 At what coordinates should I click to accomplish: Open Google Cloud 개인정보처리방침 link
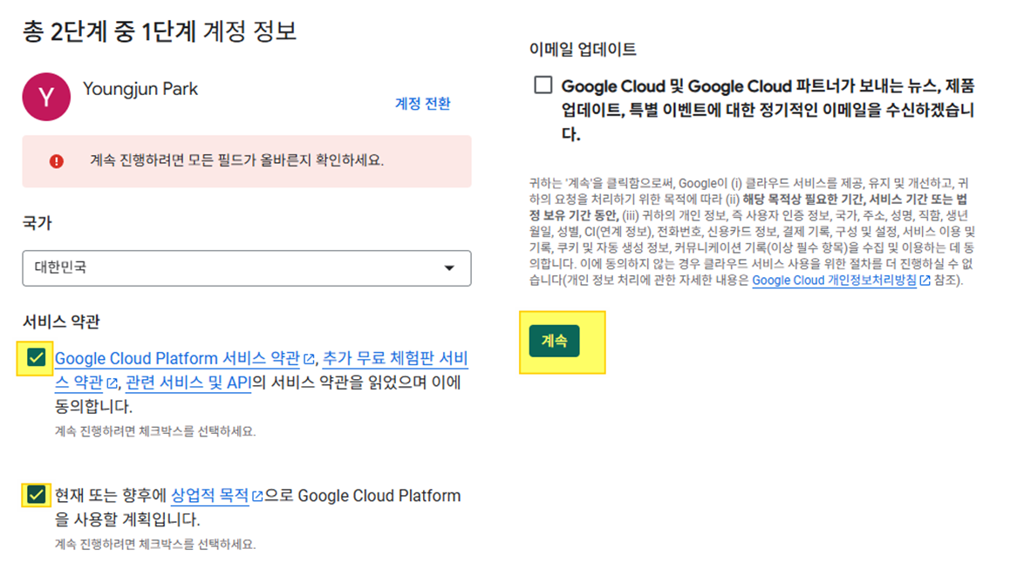pyautogui.click(x=834, y=281)
